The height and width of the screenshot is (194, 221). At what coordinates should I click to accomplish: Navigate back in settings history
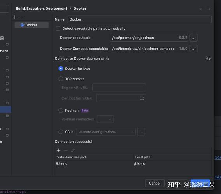pyautogui.click(x=202, y=9)
